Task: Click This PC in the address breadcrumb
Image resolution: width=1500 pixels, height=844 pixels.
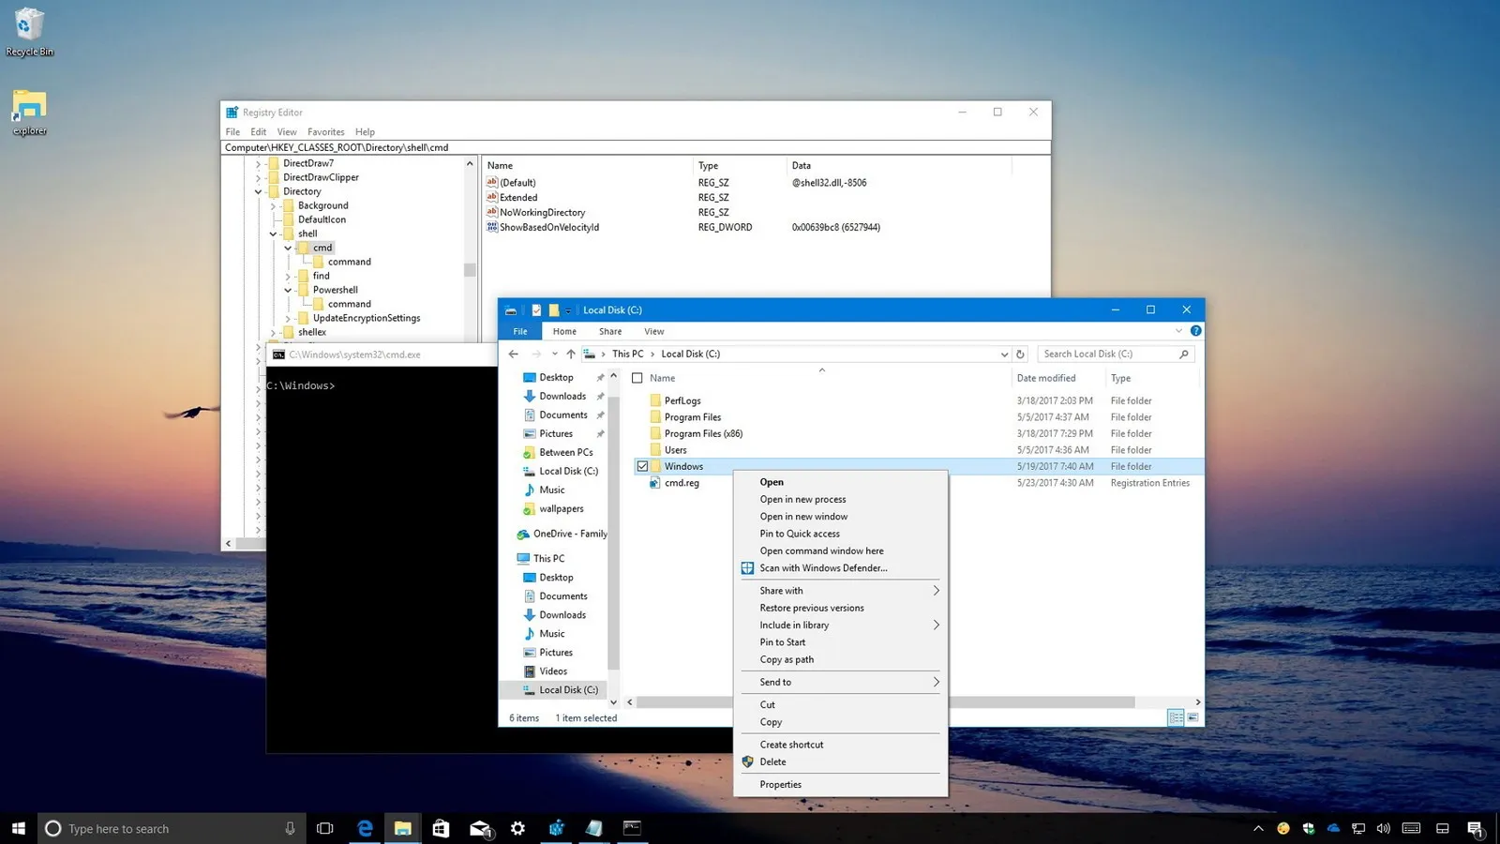Action: point(627,354)
